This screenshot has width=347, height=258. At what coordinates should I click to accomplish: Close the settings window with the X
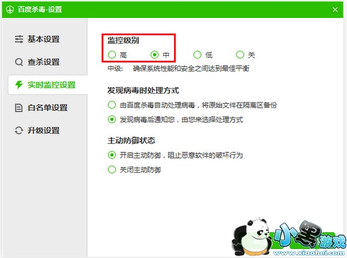(335, 10)
